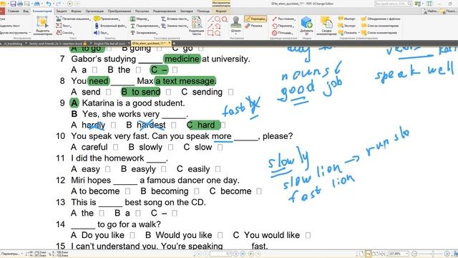
Task: Tick checkbox for question 11 option C 'easily'
Action: 218,169
